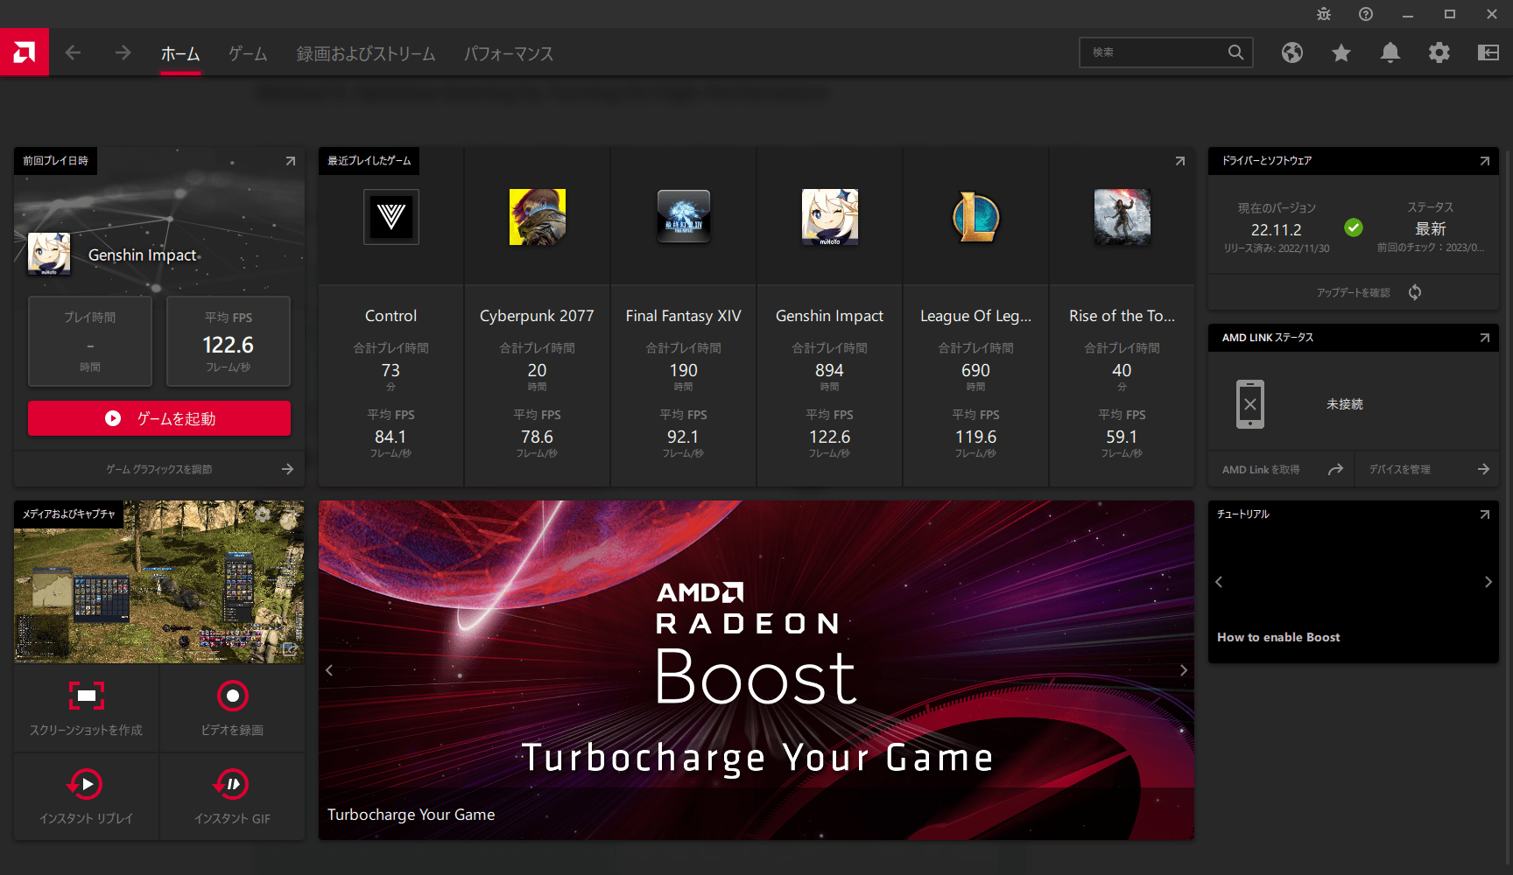Image resolution: width=1513 pixels, height=875 pixels.
Task: Switch to the ゲーム tab
Action: [x=247, y=52]
